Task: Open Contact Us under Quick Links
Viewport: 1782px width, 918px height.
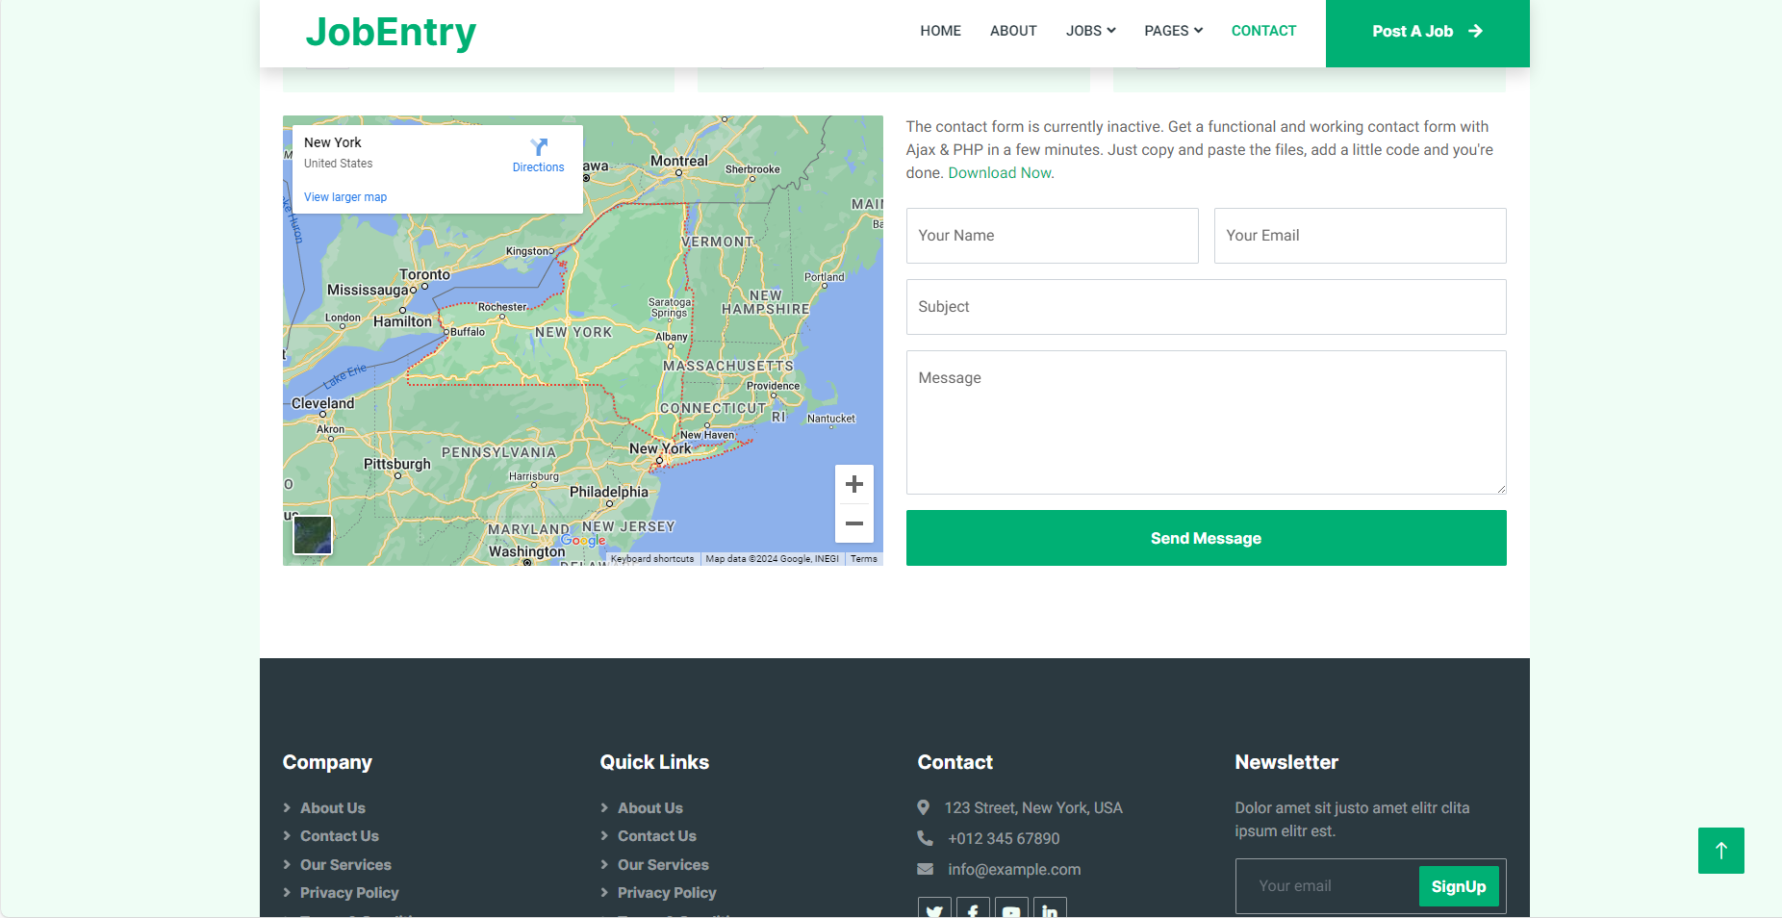Action: tap(656, 836)
